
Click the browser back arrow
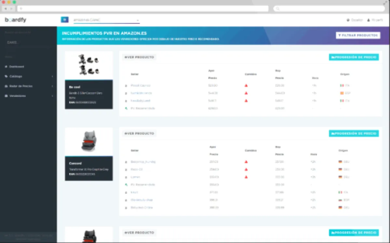6,8
